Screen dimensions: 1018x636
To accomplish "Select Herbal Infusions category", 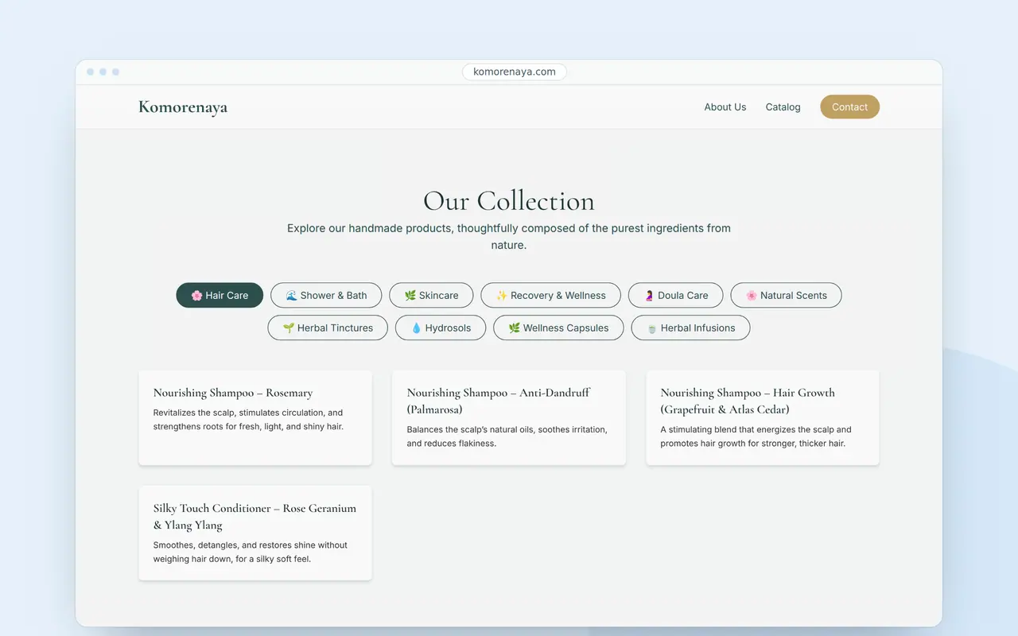I will click(x=690, y=328).
